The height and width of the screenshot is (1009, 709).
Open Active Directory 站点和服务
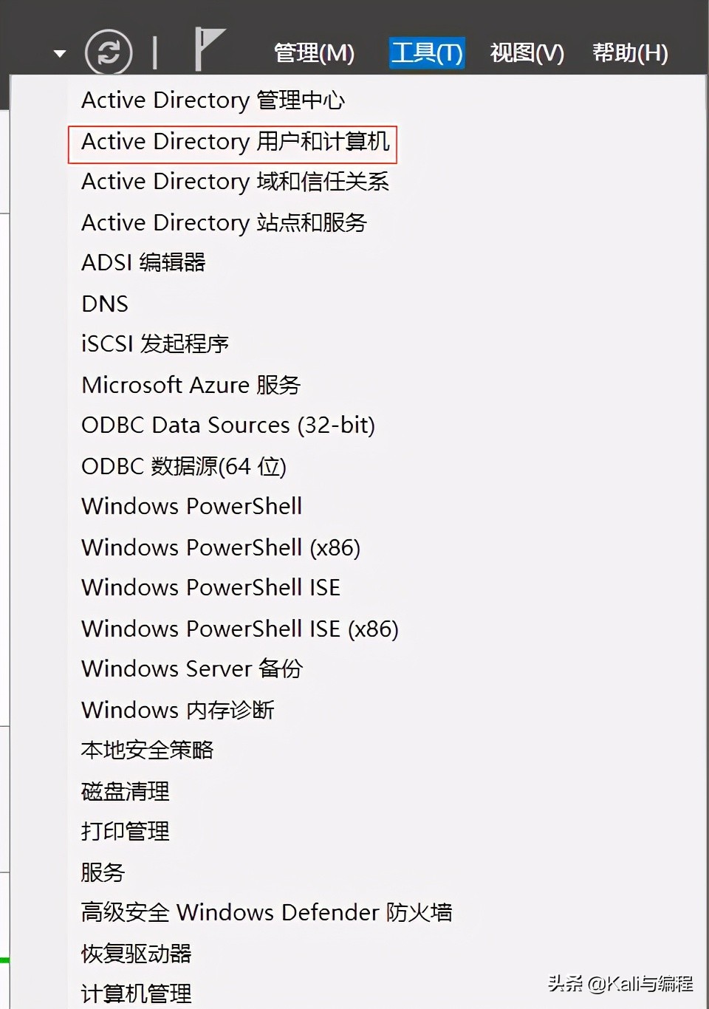224,223
